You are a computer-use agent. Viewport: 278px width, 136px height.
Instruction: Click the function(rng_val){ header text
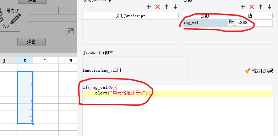coord(102,70)
